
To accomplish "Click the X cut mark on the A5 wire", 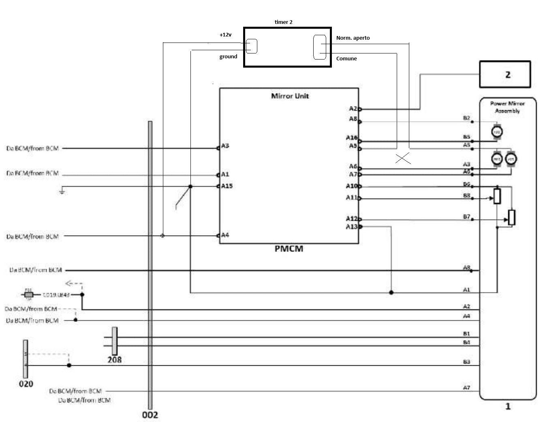I will tap(403, 159).
